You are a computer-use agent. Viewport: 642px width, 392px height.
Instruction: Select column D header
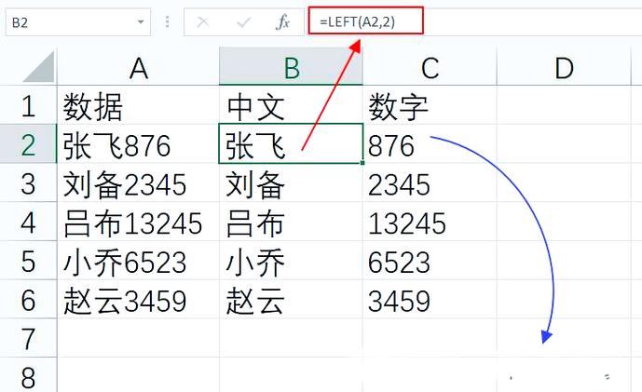point(564,68)
